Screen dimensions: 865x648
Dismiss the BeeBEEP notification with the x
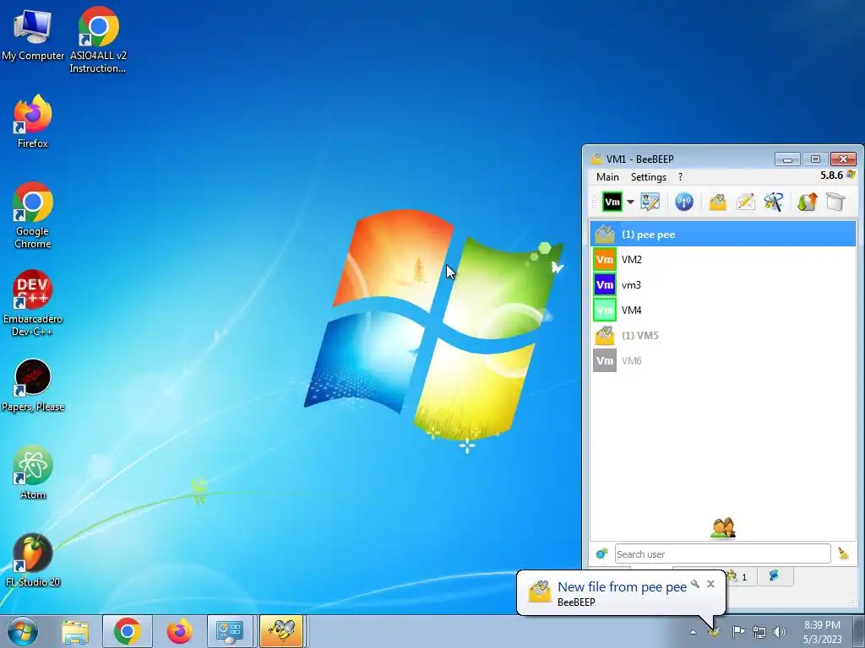tap(710, 584)
